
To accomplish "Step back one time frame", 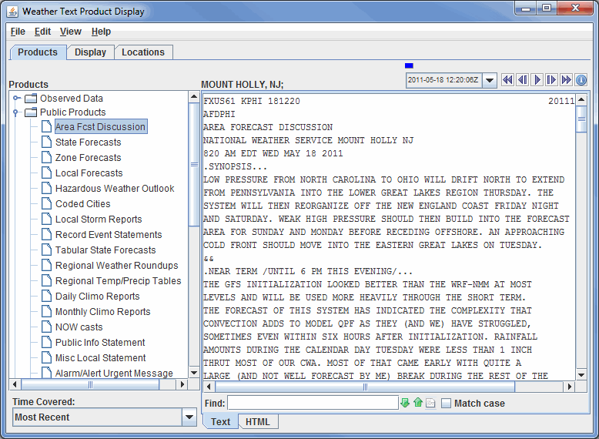I will (522, 80).
